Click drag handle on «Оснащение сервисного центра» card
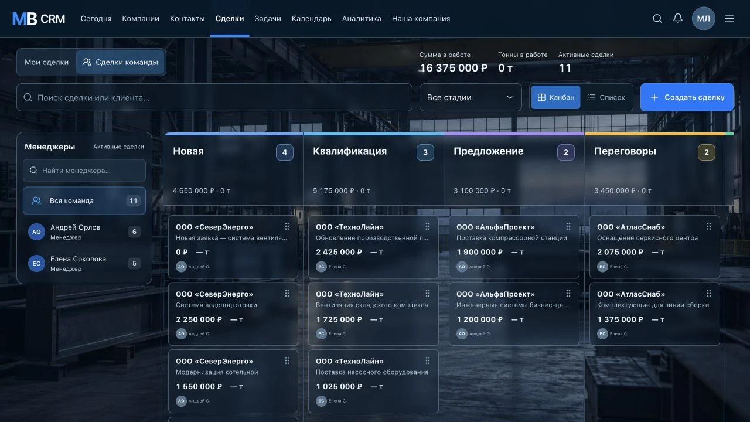Screen dimensions: 750x422 point(709,226)
